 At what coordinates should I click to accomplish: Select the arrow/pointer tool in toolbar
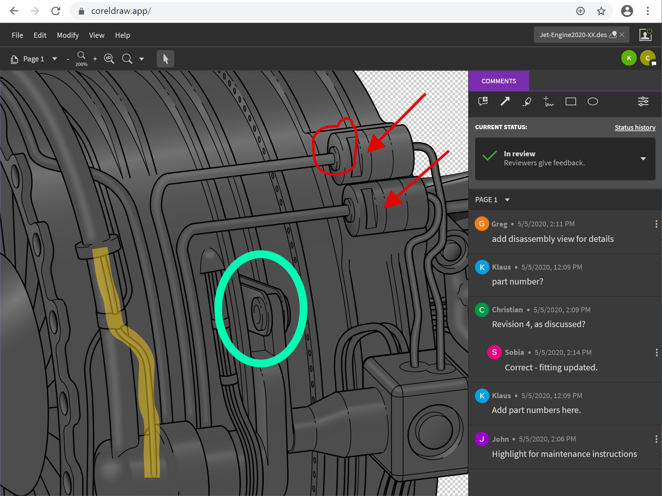pos(166,58)
